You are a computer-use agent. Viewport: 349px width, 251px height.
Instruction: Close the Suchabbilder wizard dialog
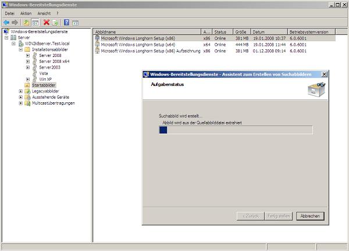click(x=325, y=74)
